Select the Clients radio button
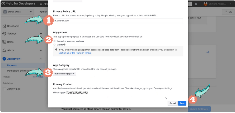Viewport: 235px width, 113px height. click(x=55, y=45)
